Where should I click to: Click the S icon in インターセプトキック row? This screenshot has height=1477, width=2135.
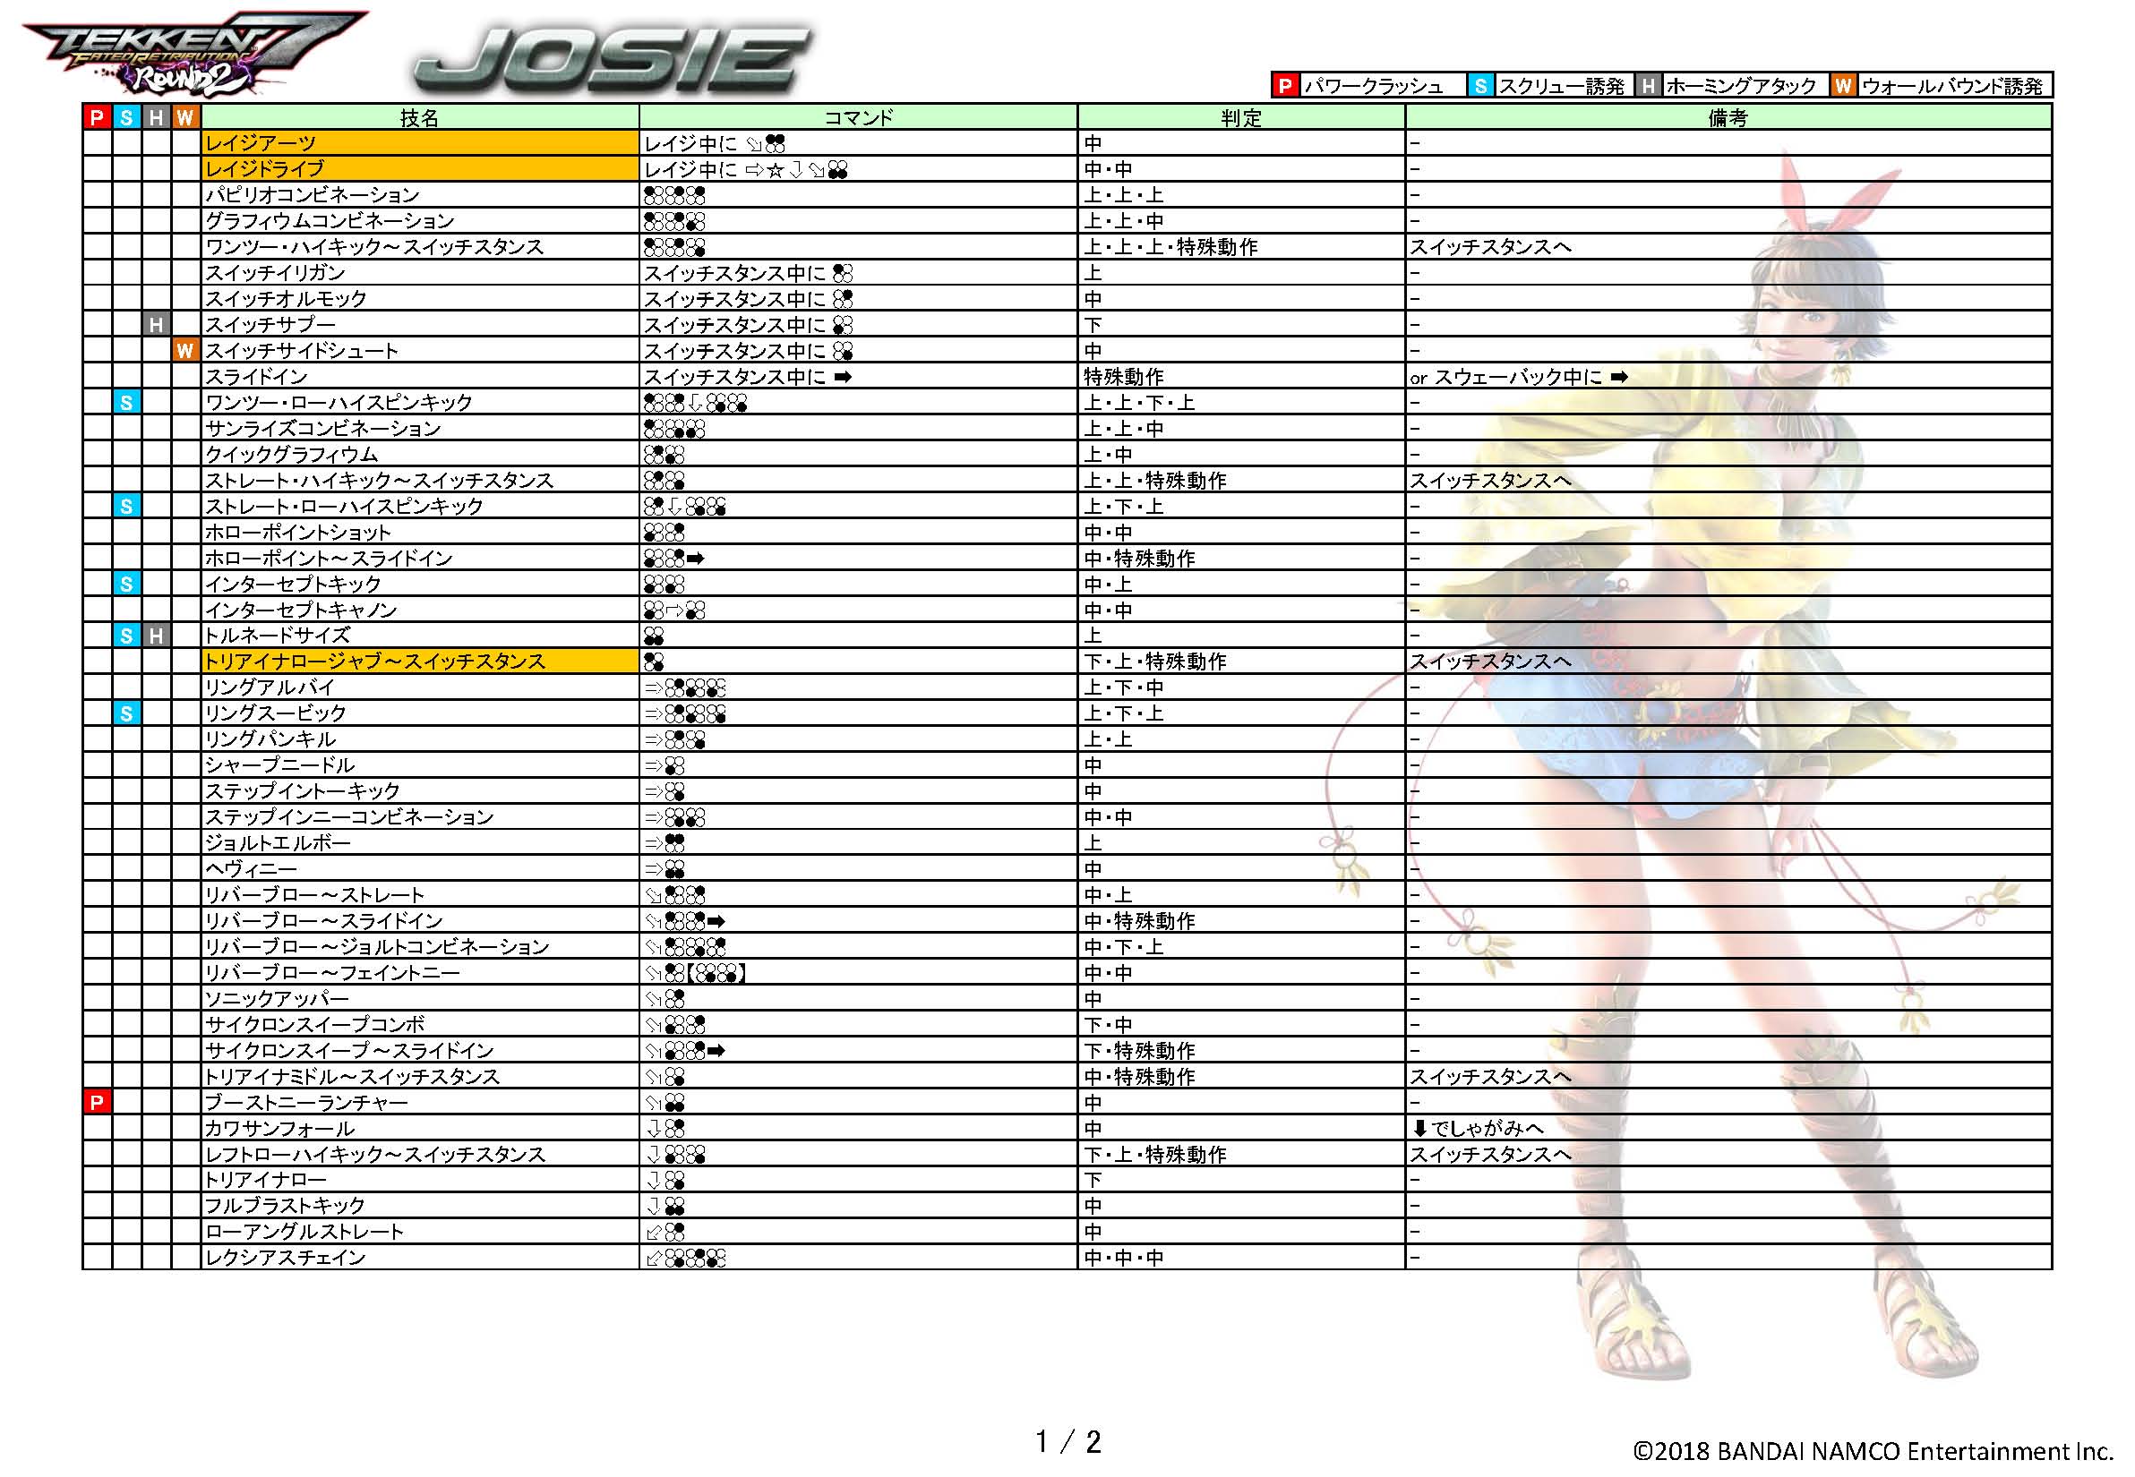click(127, 584)
